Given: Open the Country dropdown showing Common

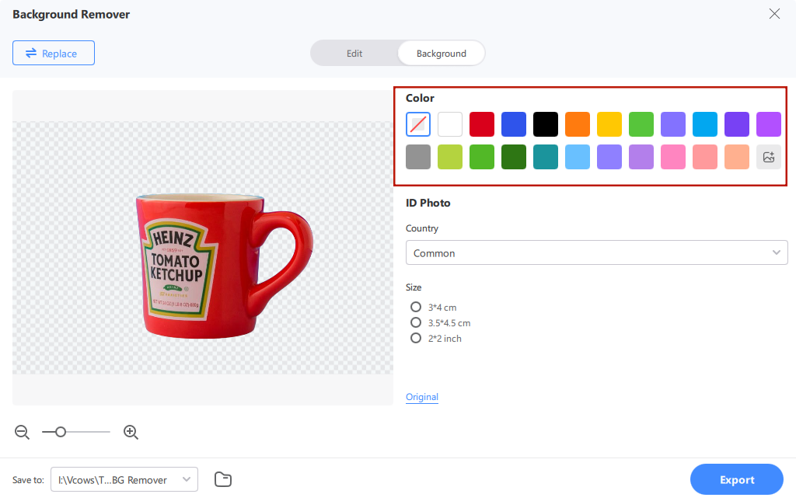Looking at the screenshot, I should [x=596, y=252].
